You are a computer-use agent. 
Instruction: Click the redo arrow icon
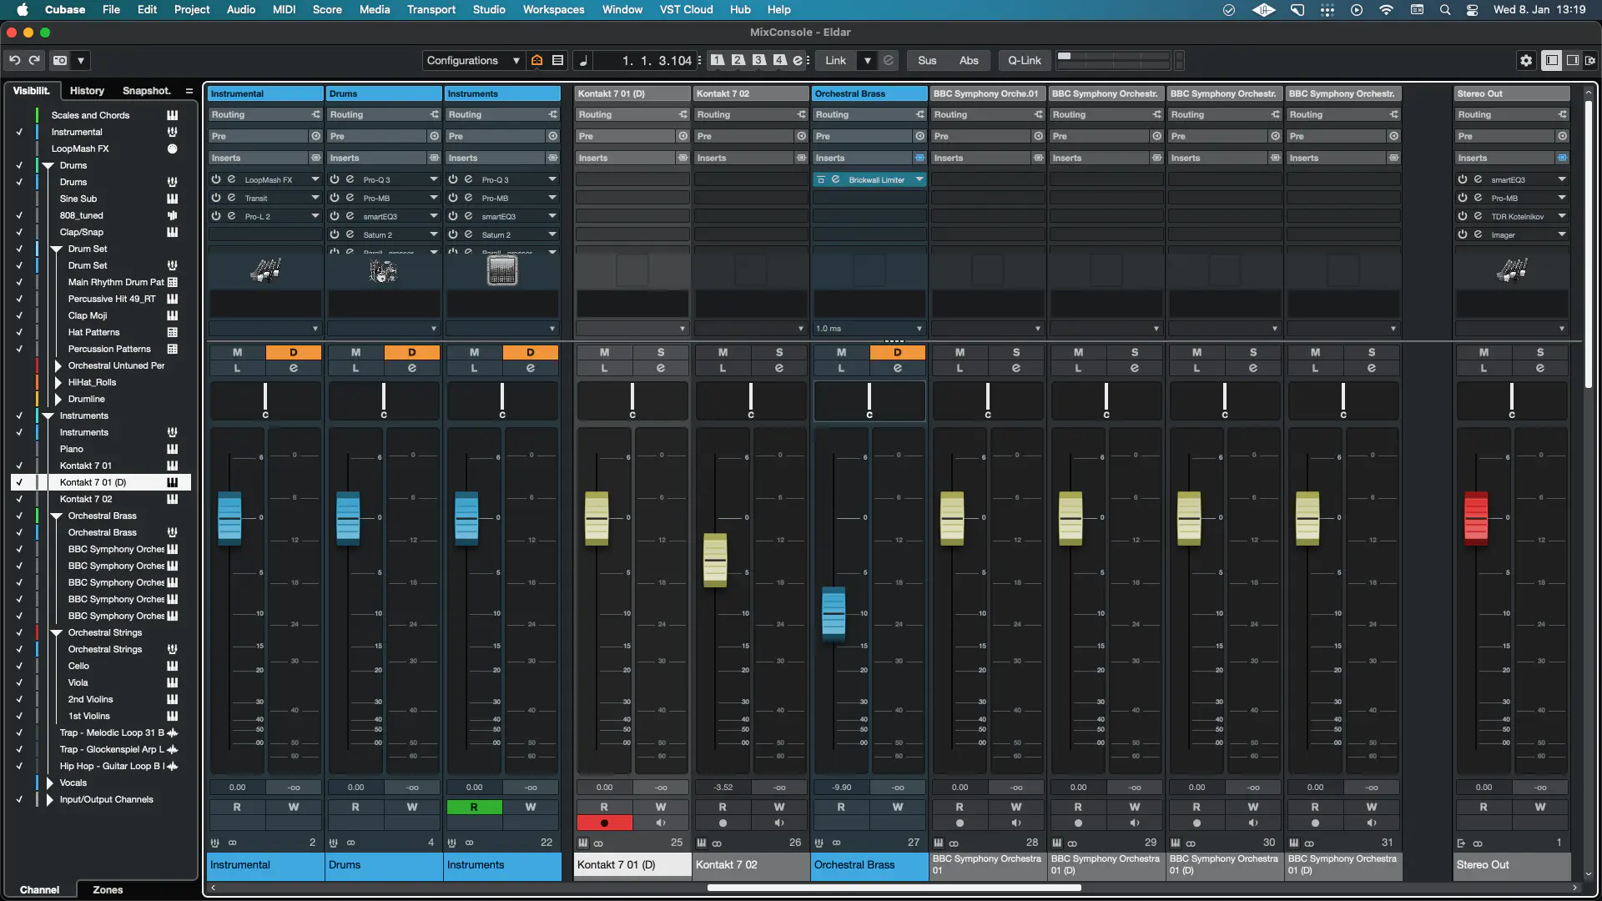[x=34, y=60]
